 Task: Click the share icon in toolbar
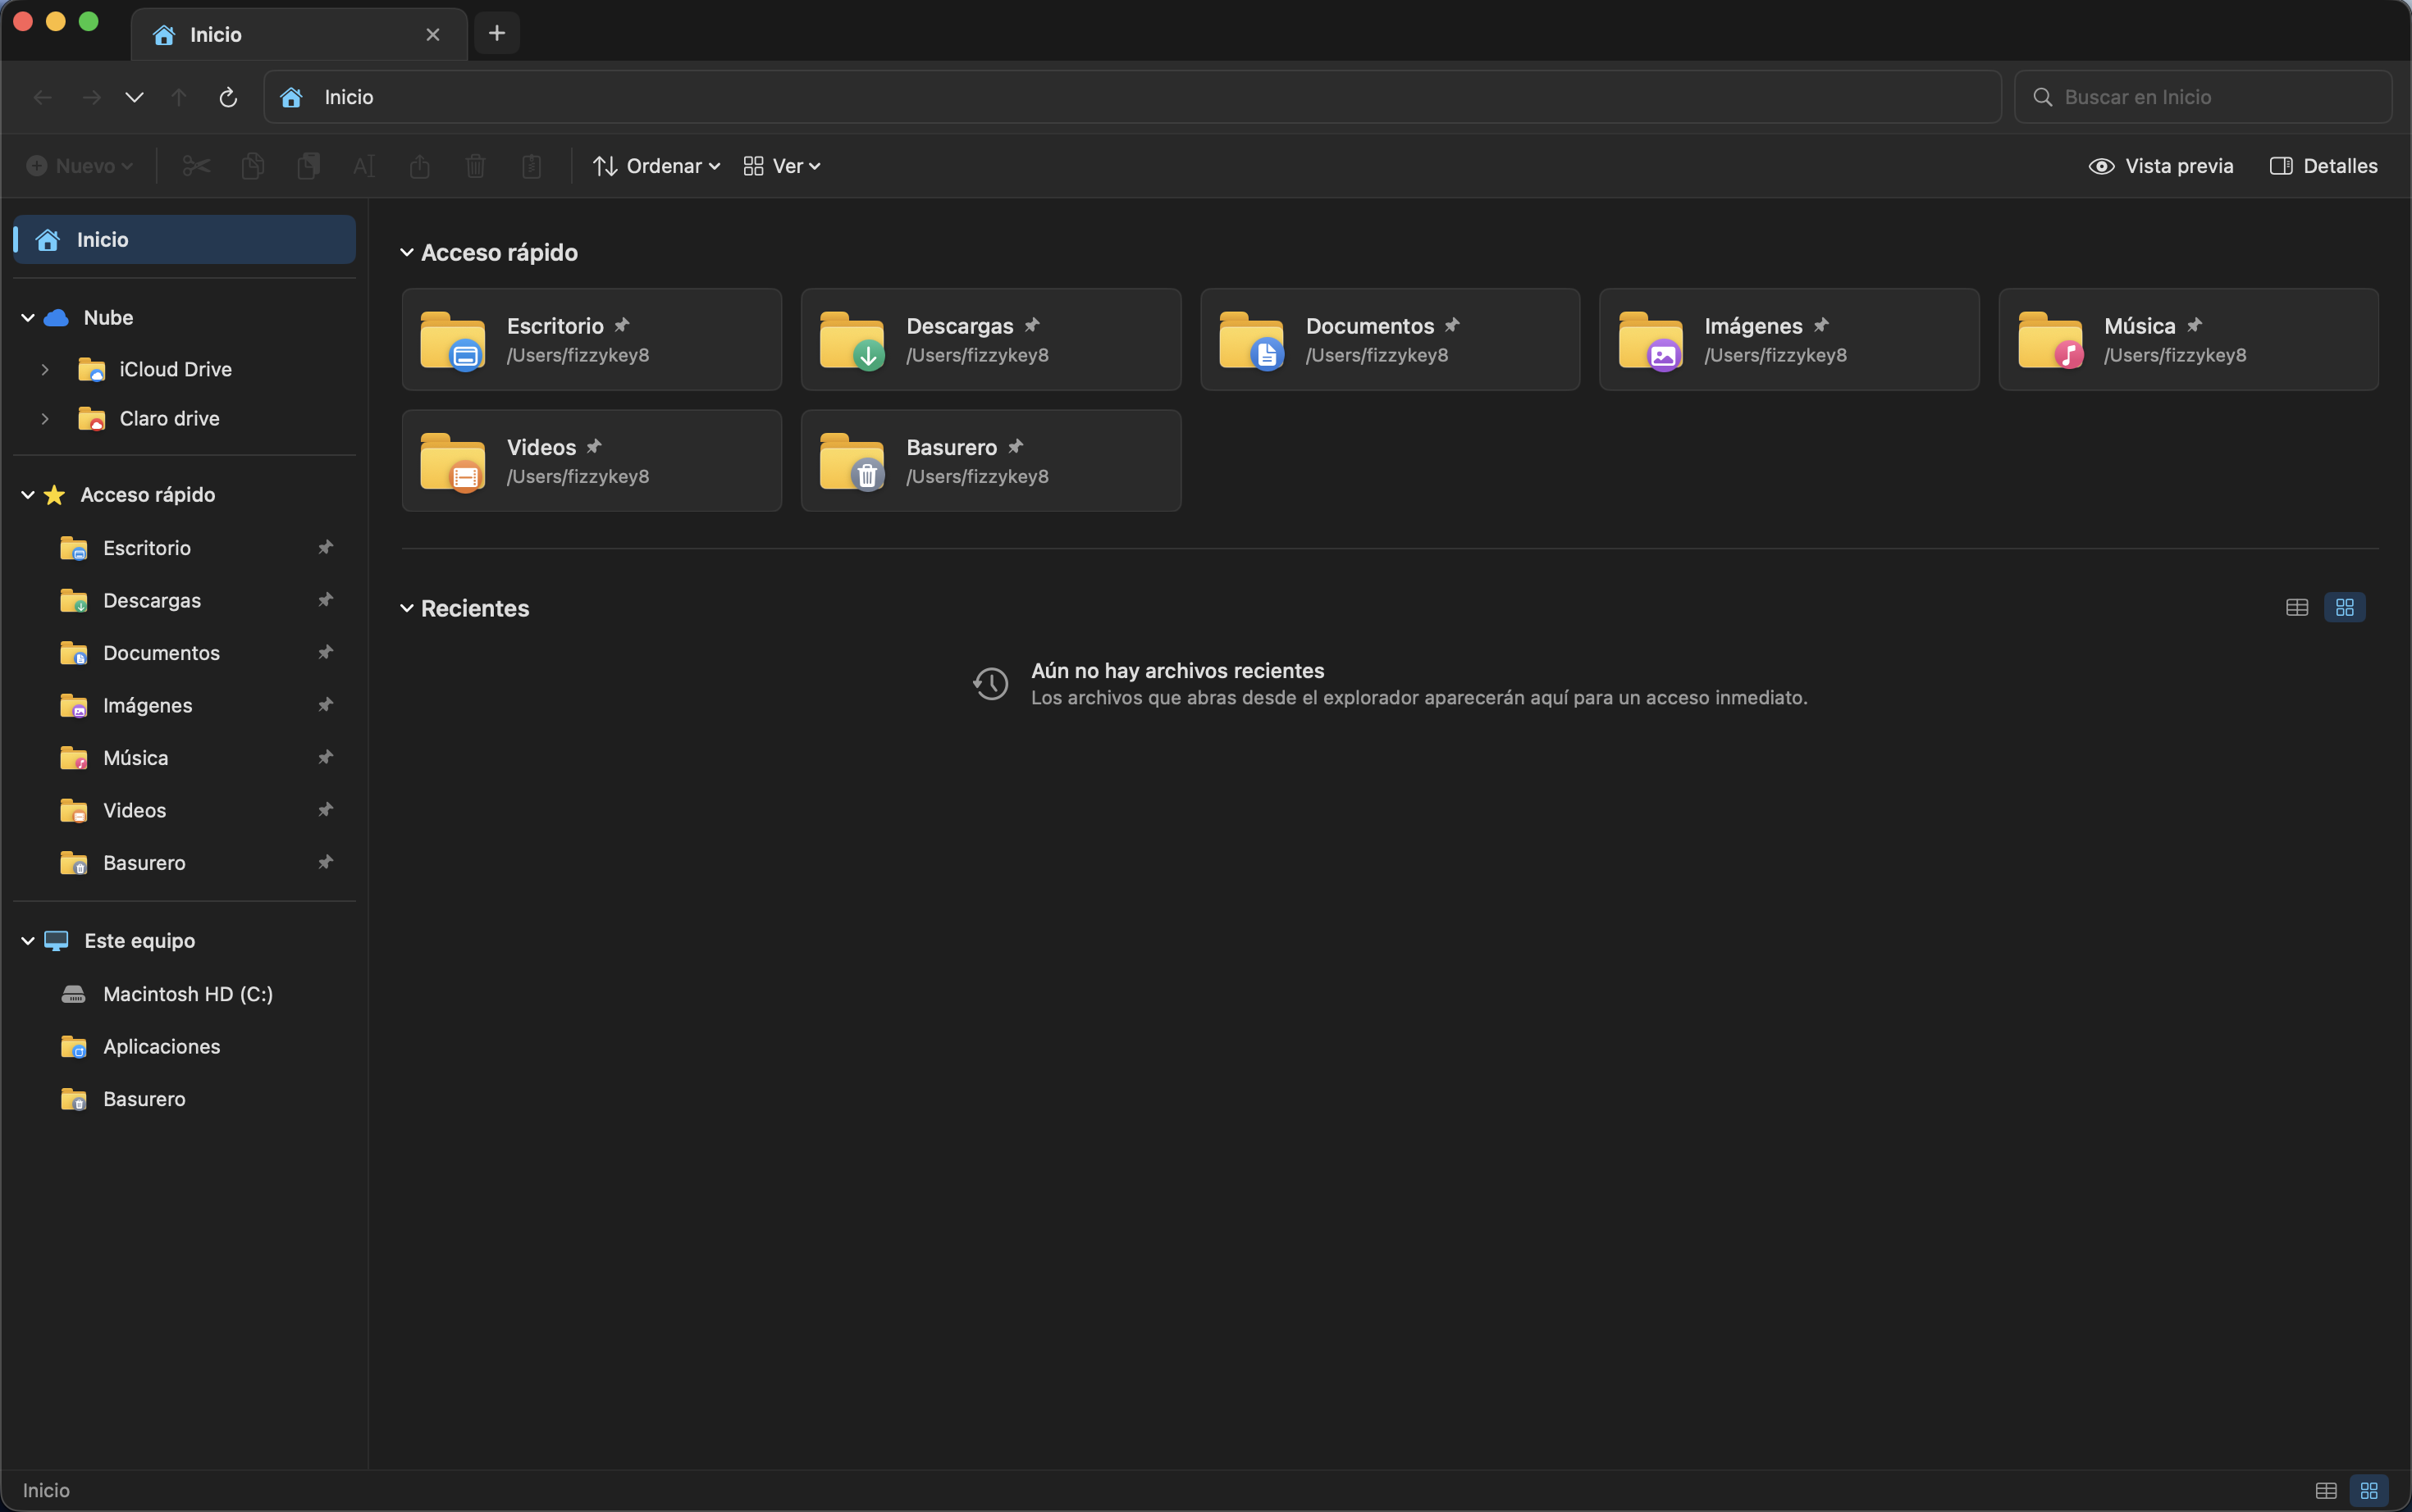[420, 166]
